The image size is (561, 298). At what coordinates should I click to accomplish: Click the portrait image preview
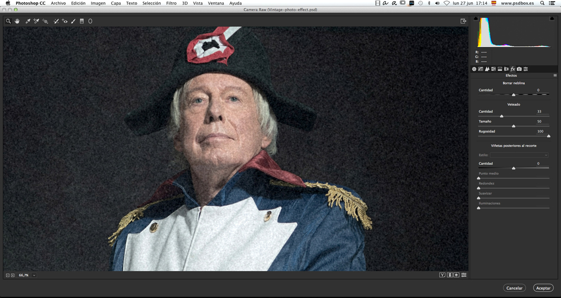point(236,149)
